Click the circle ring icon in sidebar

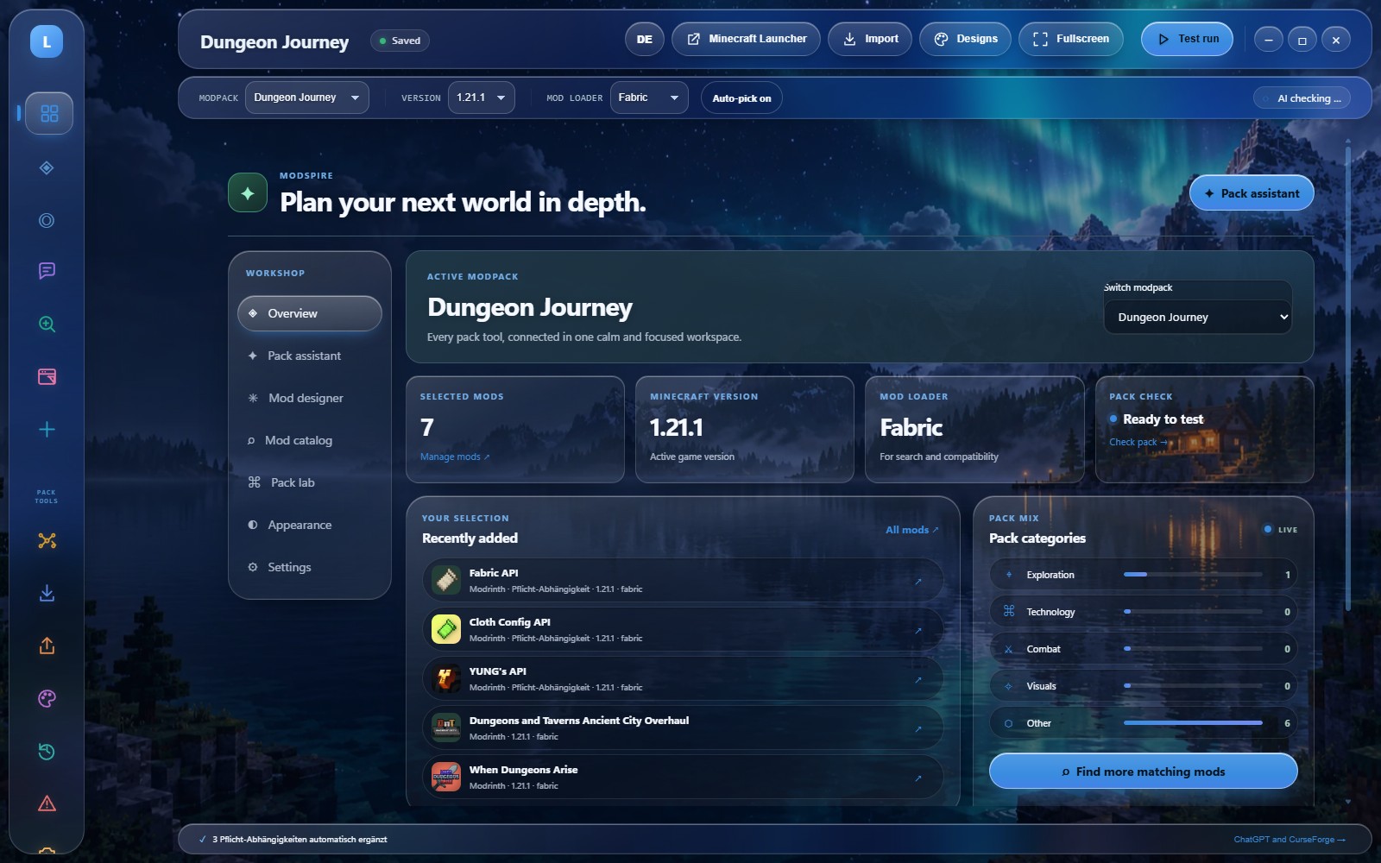pos(47,220)
